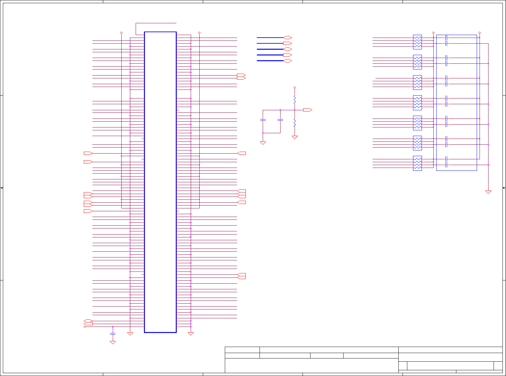Viewport: 506px width, 376px height.
Task: Select the ground symbol below the two parallel capacitors
Action: pos(263,143)
